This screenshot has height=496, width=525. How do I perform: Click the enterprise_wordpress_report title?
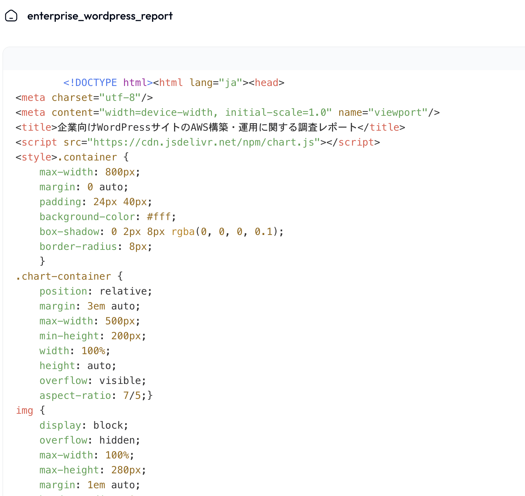click(x=100, y=16)
